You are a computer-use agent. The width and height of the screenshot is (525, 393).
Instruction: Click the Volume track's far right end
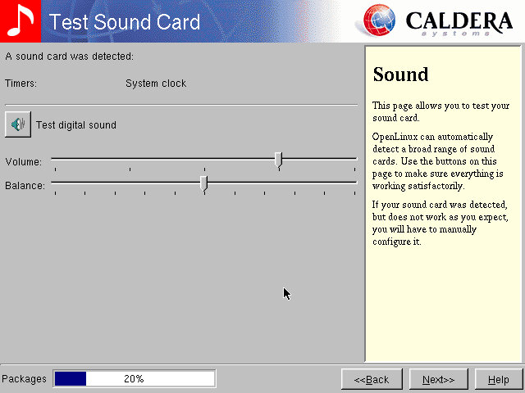[x=354, y=159]
